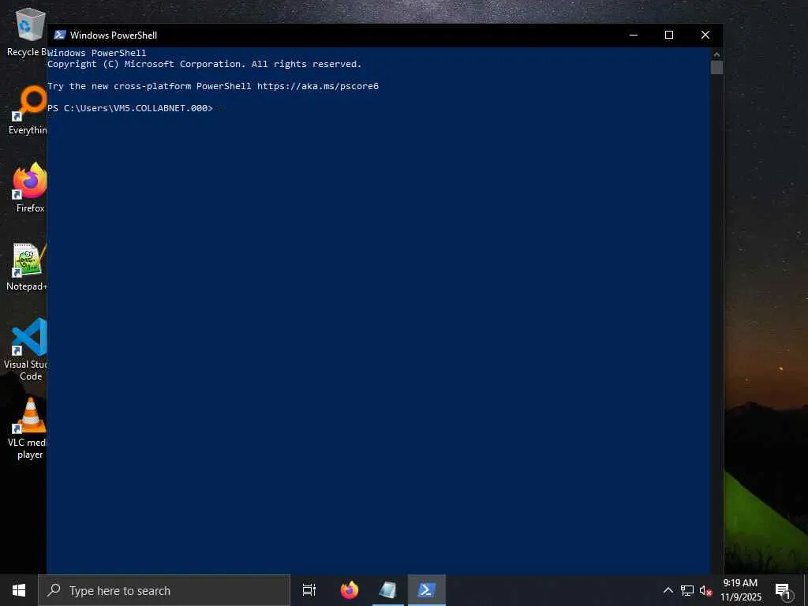808x606 pixels.
Task: Select the VLC media player desktop shortcut
Action: pyautogui.click(x=28, y=428)
